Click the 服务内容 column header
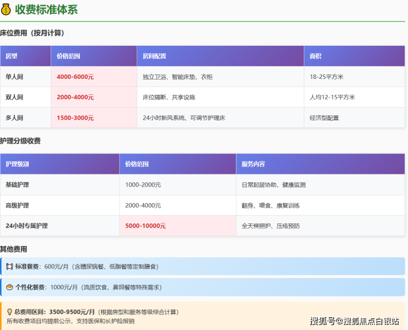This screenshot has width=408, height=330. click(253, 164)
